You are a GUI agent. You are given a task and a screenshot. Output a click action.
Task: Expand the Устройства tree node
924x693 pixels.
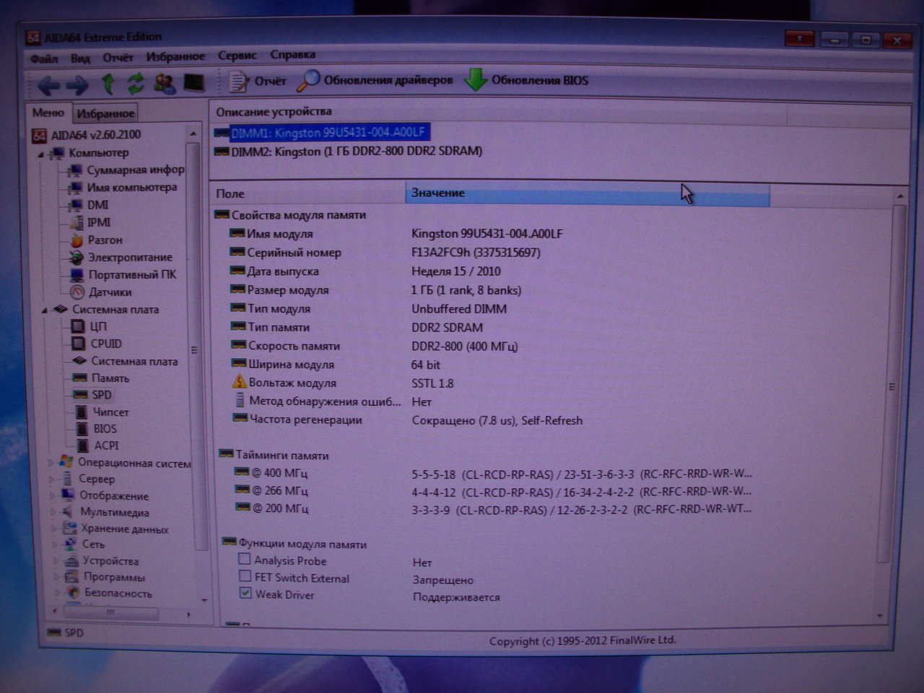56,562
